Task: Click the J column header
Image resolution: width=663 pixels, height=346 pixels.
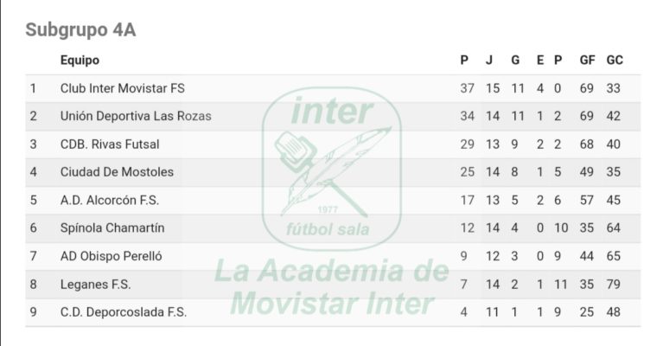Action: [488, 60]
